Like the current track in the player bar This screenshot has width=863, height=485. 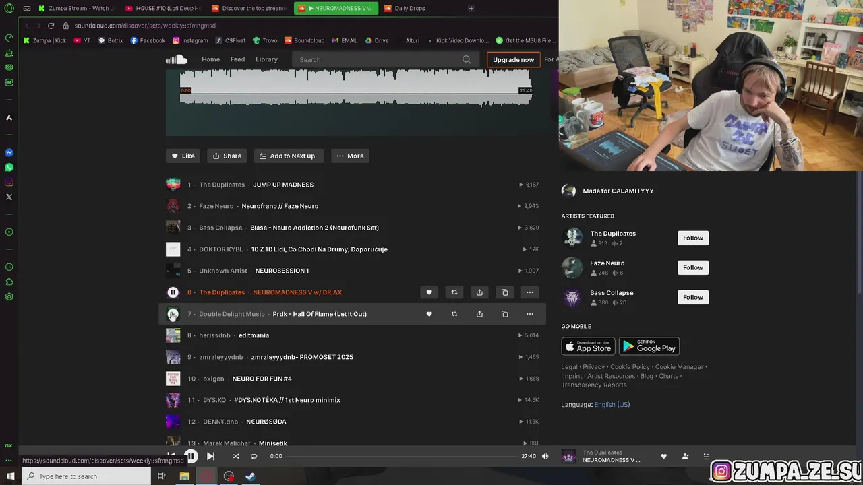[x=663, y=456]
